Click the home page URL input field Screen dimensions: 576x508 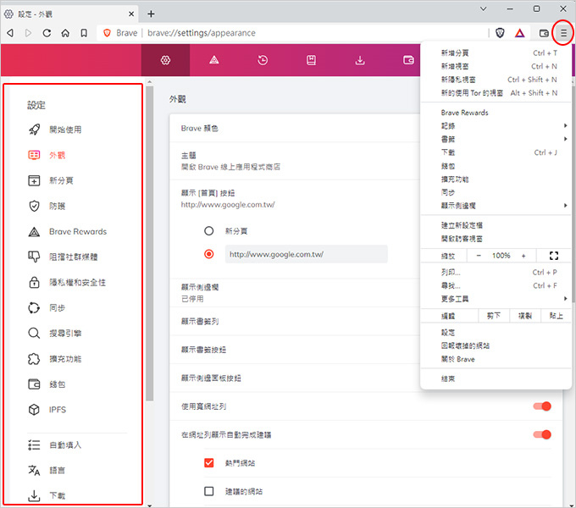[x=306, y=254]
